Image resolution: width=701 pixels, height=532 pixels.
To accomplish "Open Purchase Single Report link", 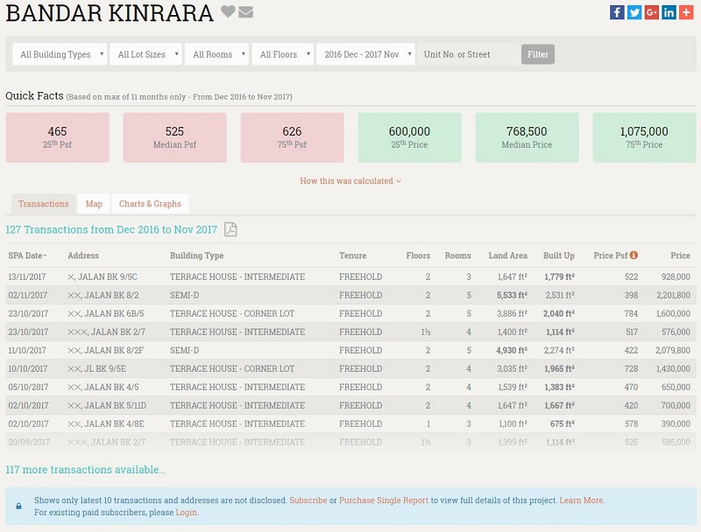I will pyautogui.click(x=384, y=500).
